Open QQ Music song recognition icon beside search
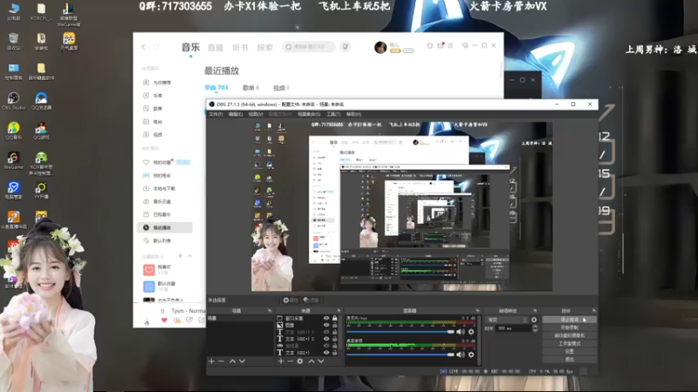Screen dimensions: 698x392 [345, 47]
